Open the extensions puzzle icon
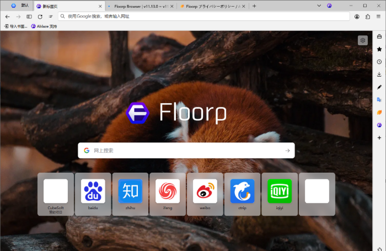This screenshot has height=251, width=386. [x=368, y=17]
